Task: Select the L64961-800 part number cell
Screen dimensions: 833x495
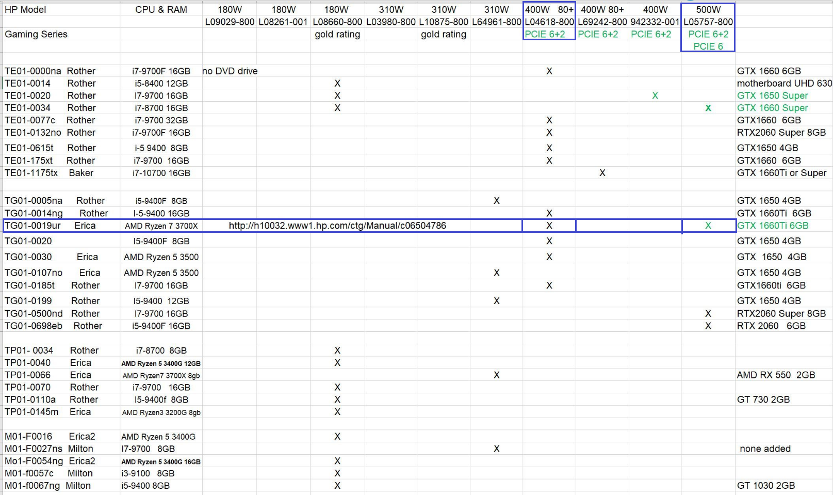Action: 497,22
